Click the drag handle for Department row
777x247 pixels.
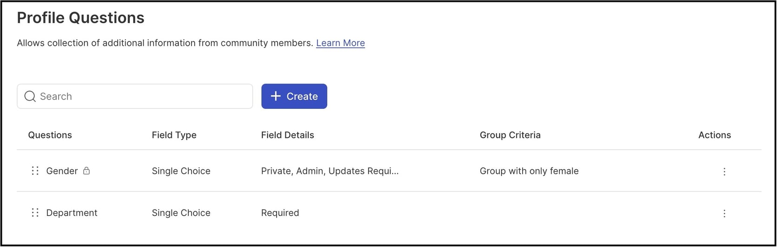35,213
